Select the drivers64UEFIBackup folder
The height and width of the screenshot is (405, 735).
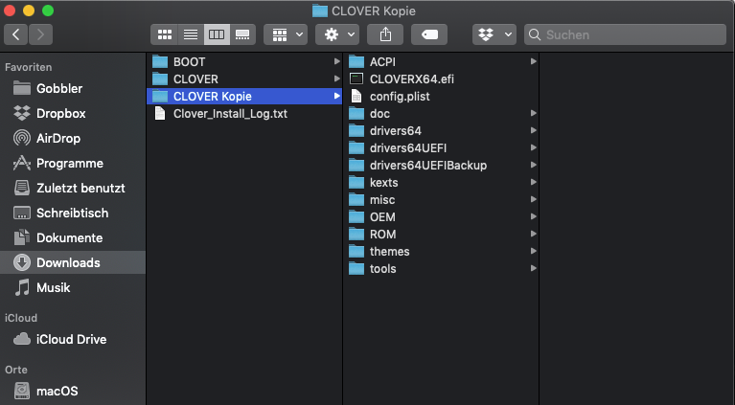click(441, 166)
